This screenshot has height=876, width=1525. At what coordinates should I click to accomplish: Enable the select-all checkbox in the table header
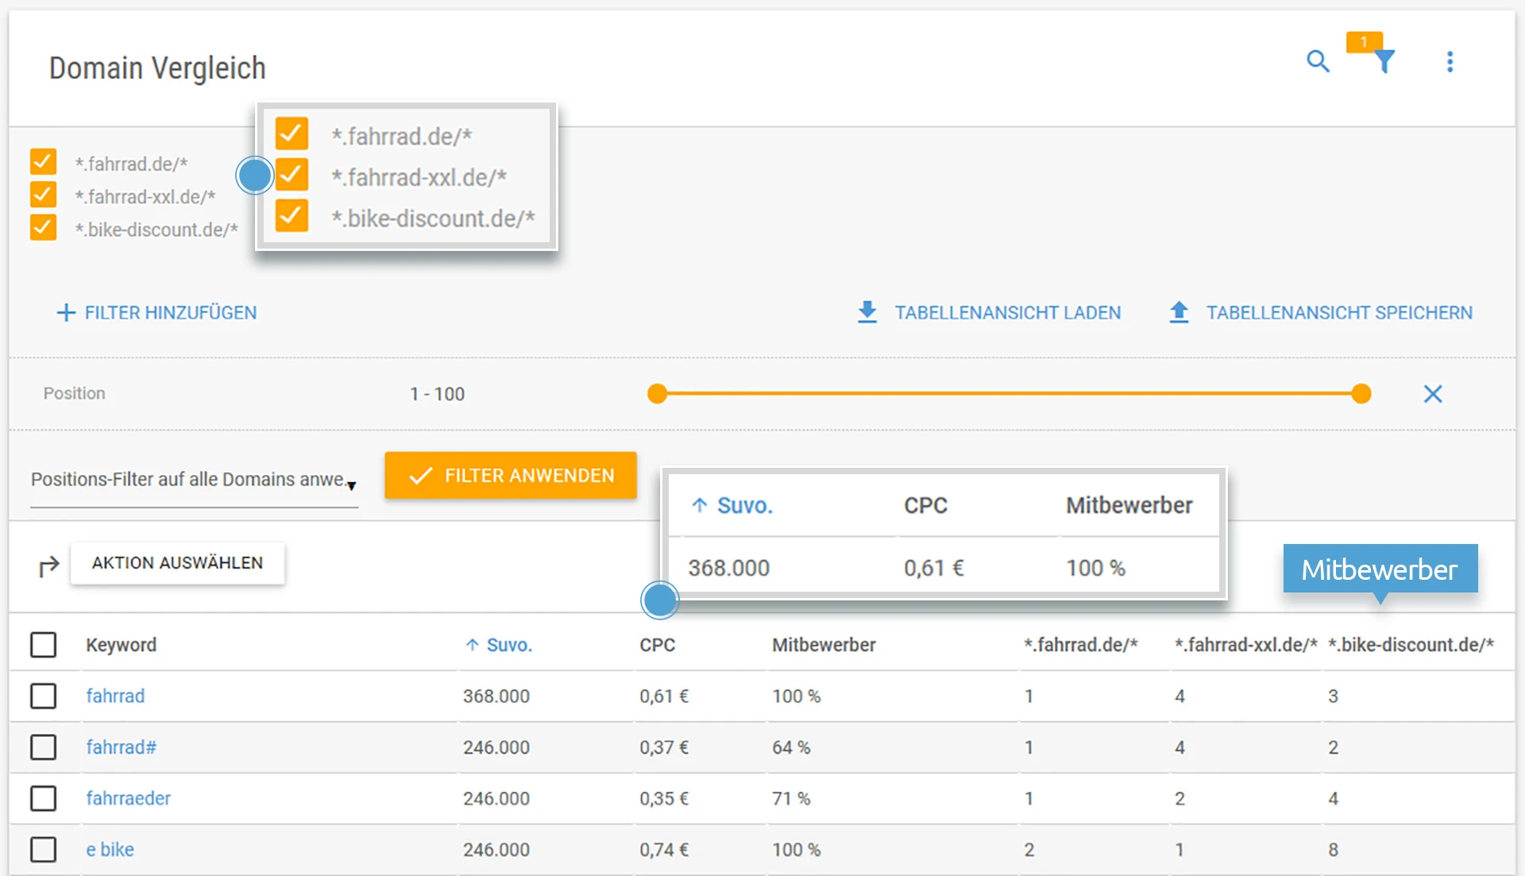[44, 645]
